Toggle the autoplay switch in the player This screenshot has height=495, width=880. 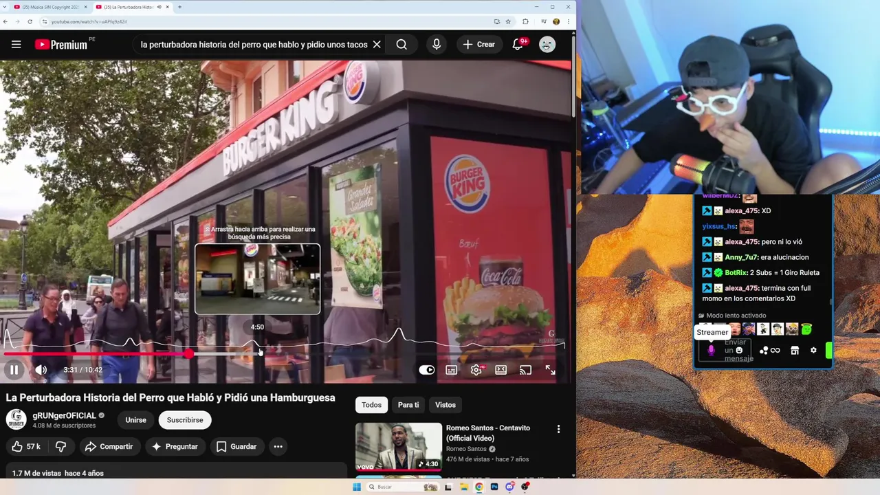point(427,370)
